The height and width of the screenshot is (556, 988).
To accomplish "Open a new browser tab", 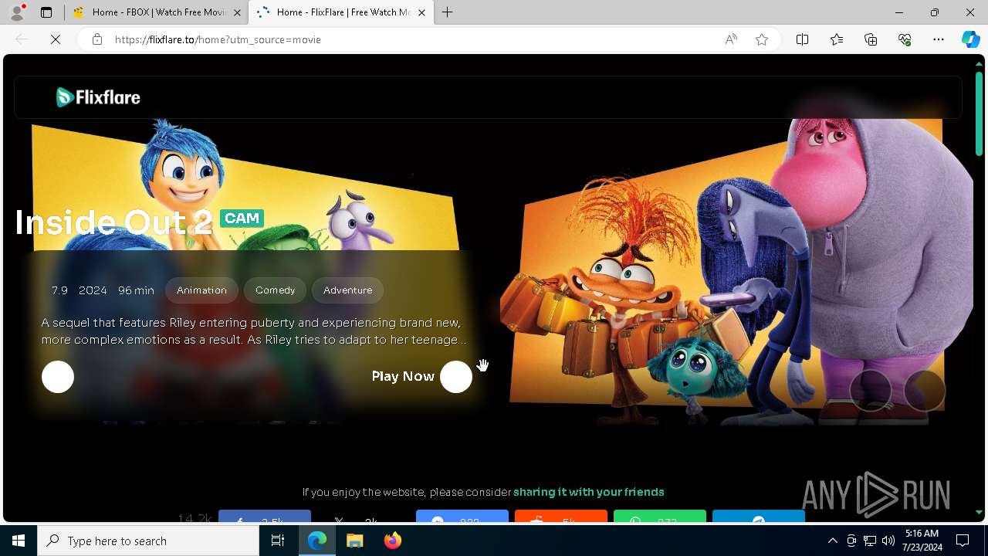I will (448, 12).
